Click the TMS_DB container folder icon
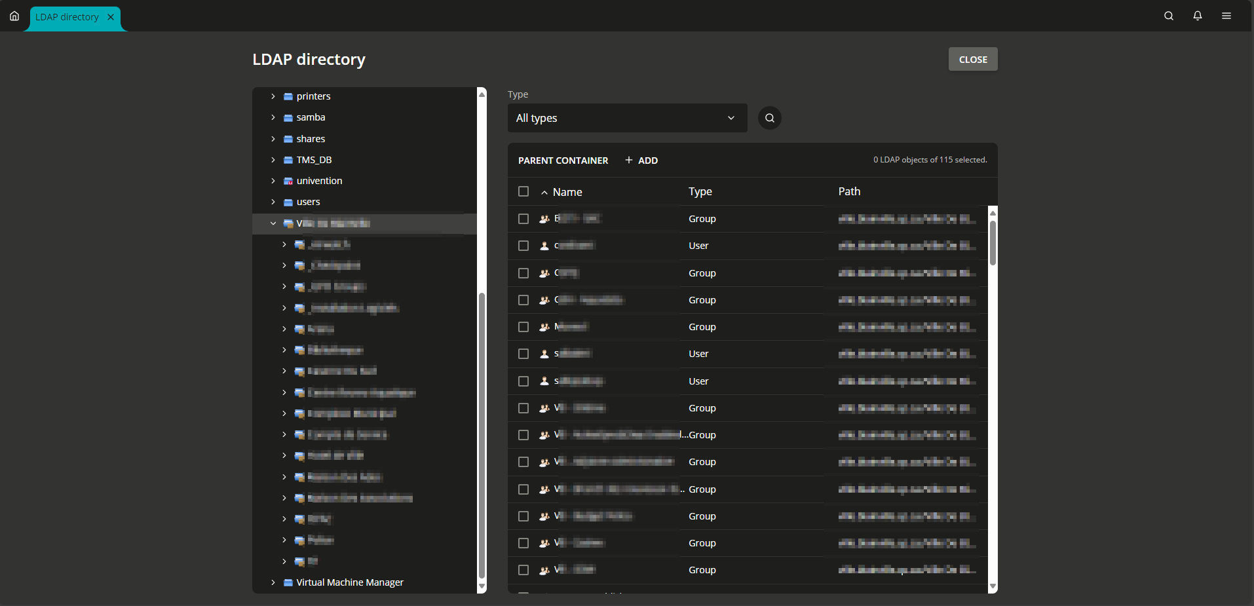This screenshot has width=1254, height=606. (288, 160)
